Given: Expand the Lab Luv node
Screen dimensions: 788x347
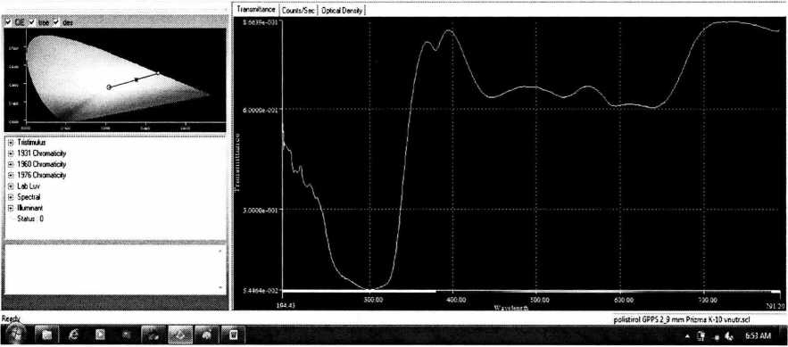Looking at the screenshot, I should (x=11, y=186).
